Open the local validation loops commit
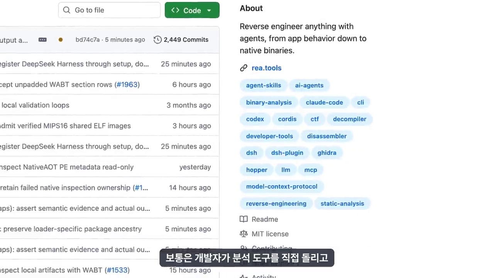The width and height of the screenshot is (494, 278). [36, 105]
